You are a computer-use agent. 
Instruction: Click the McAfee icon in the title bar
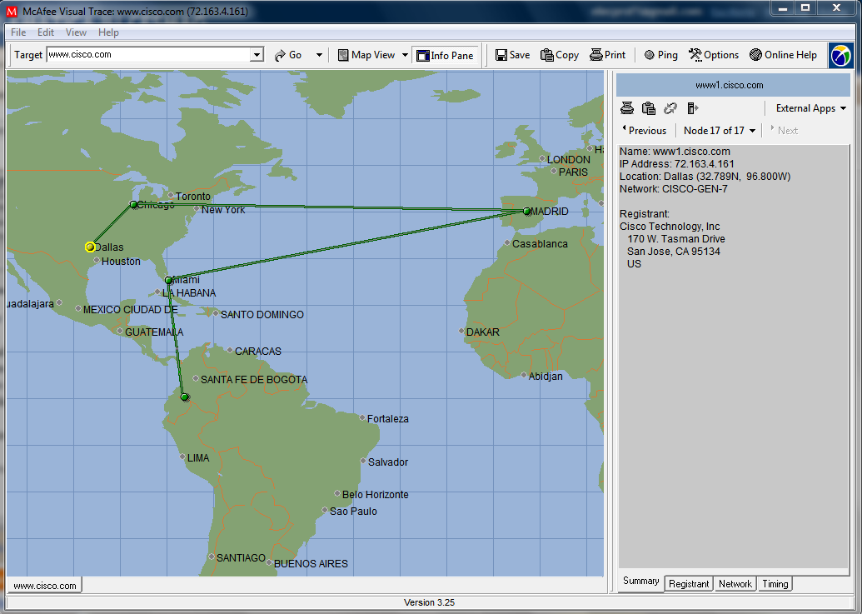(x=12, y=11)
